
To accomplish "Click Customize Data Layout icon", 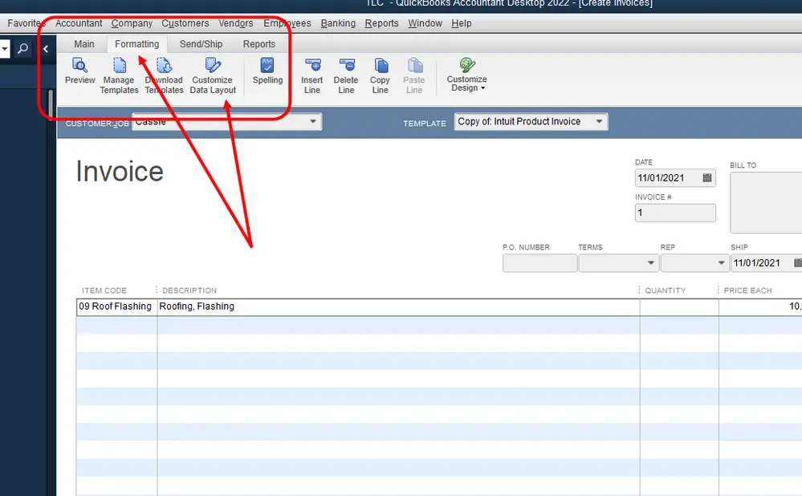I will coord(212,66).
